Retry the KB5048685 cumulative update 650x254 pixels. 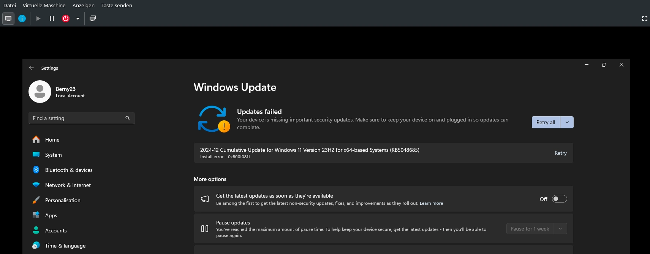560,153
